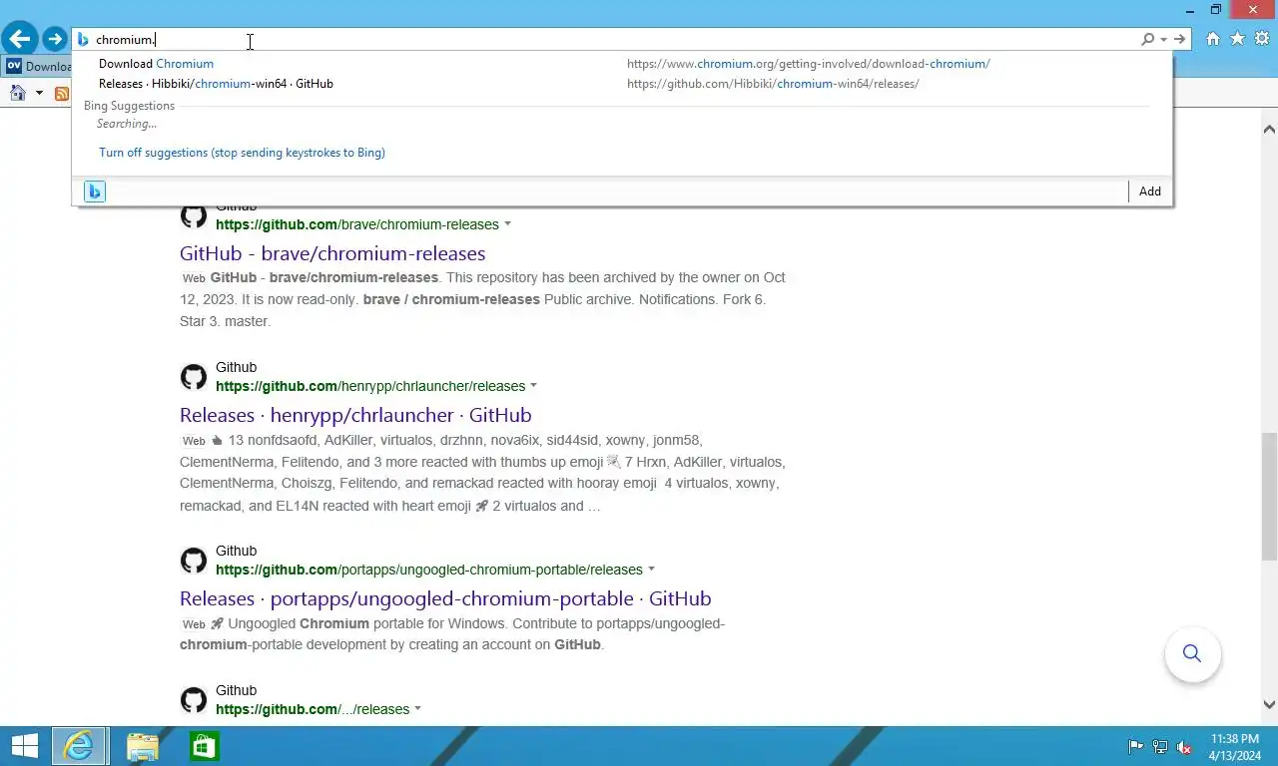Click the Action Center flag tray icon

click(1136, 747)
